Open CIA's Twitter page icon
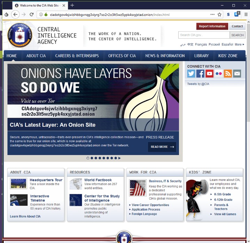This screenshot has width=250, height=243. pyautogui.click(x=191, y=74)
